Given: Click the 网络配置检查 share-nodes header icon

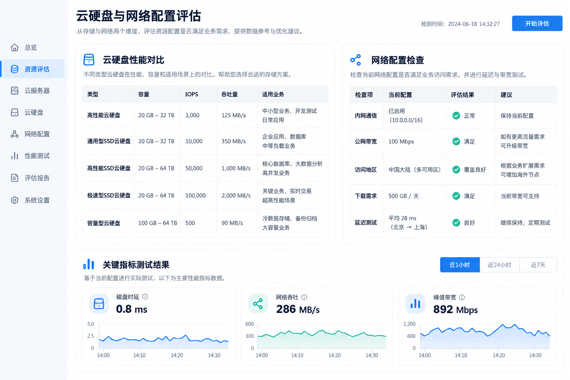Looking at the screenshot, I should [x=356, y=60].
